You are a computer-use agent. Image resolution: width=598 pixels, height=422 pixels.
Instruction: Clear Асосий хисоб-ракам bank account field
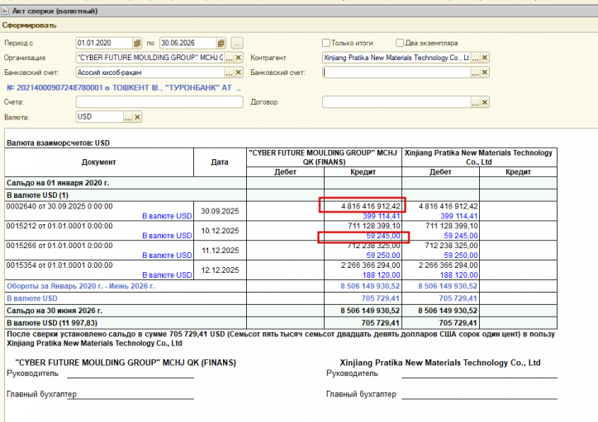[x=239, y=73]
